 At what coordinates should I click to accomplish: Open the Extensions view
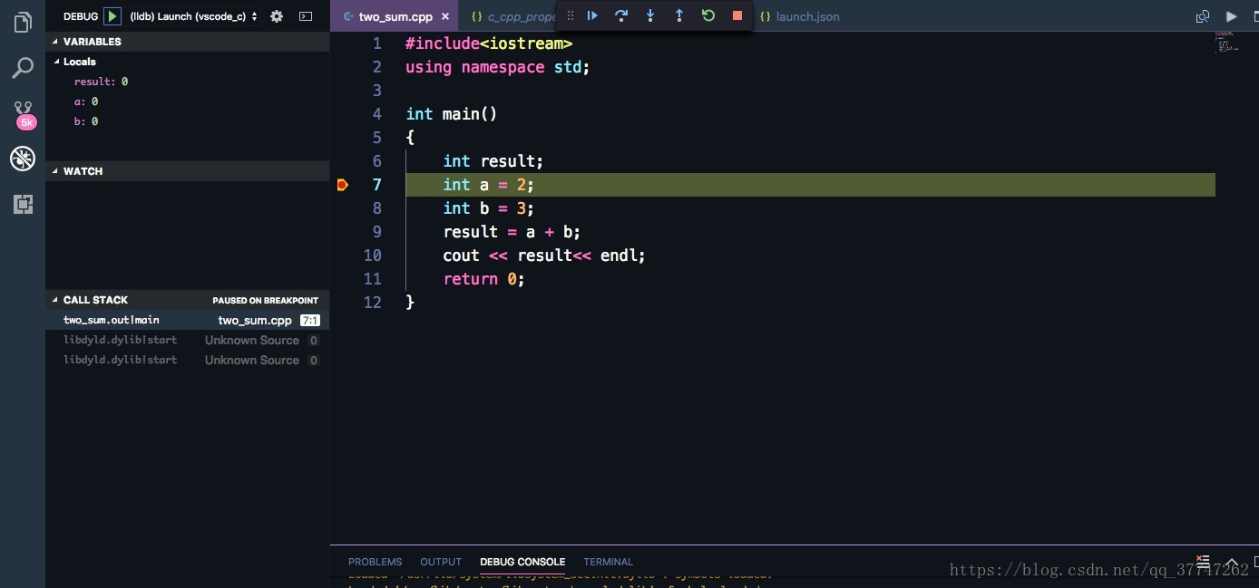click(23, 204)
